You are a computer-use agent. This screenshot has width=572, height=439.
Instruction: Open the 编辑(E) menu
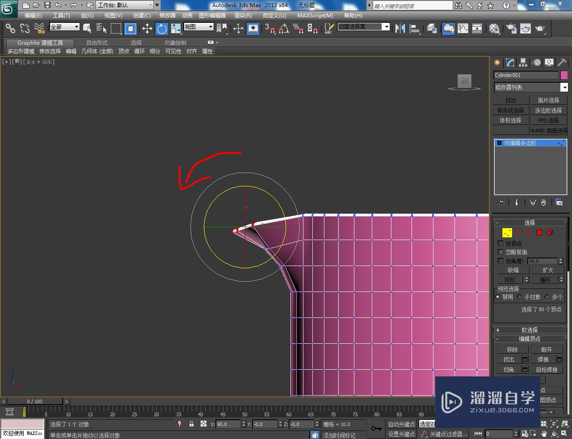pos(33,15)
